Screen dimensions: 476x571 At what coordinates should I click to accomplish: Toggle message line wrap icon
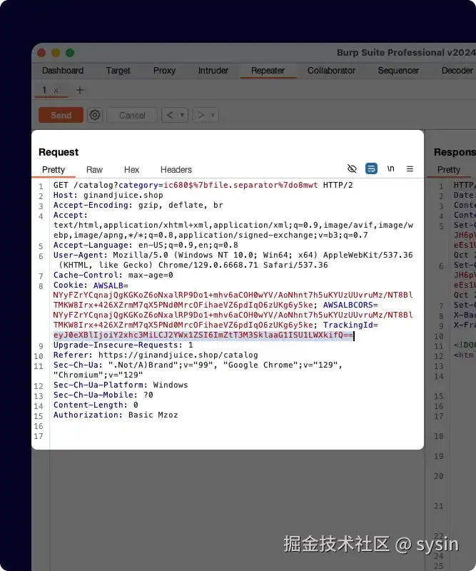pyautogui.click(x=371, y=168)
